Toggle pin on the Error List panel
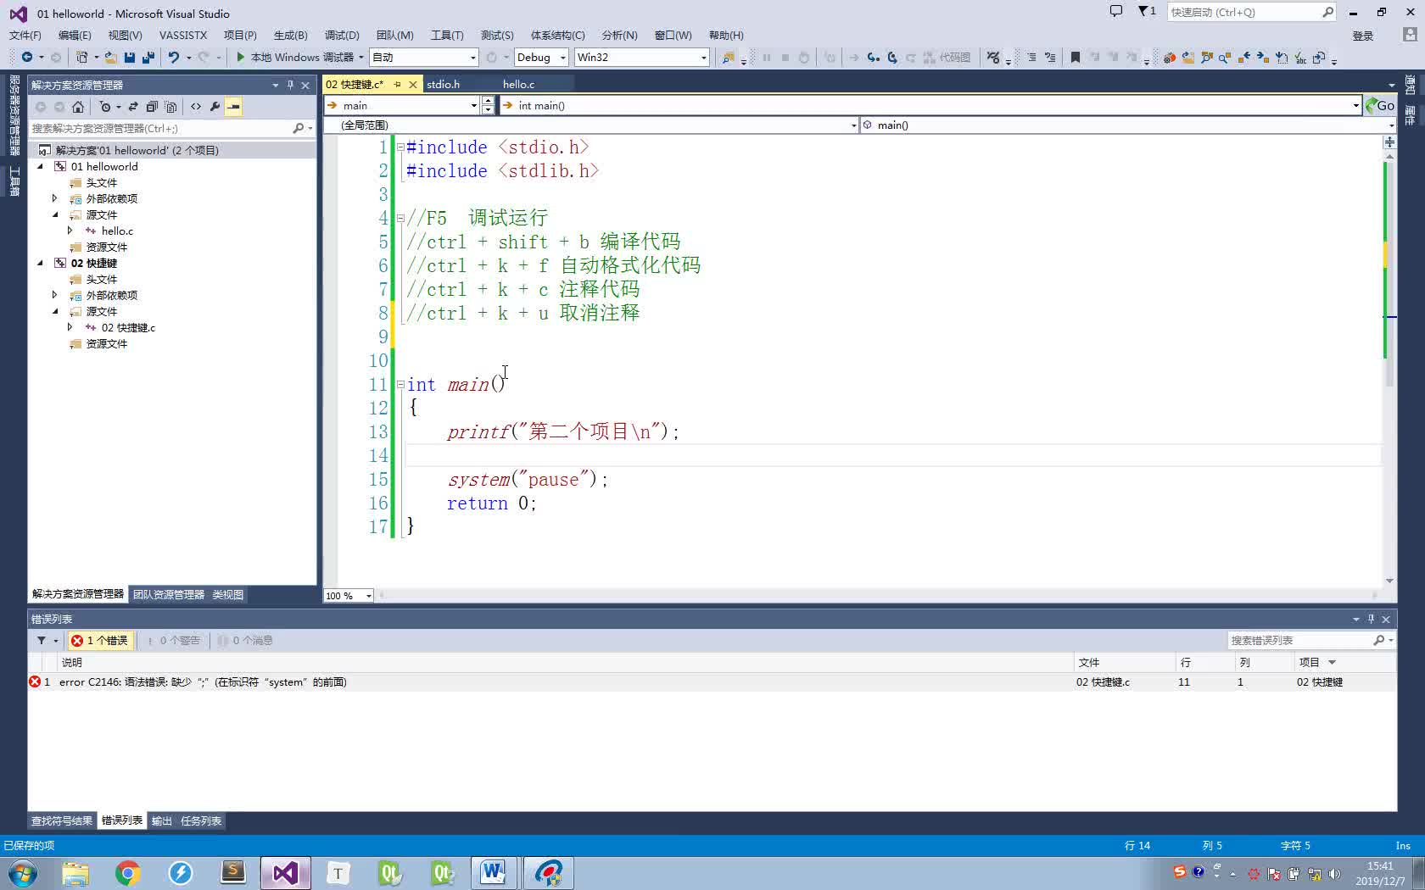The width and height of the screenshot is (1425, 890). point(1371,619)
